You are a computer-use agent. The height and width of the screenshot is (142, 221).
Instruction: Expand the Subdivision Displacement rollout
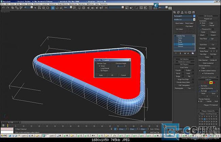tap(208, 77)
